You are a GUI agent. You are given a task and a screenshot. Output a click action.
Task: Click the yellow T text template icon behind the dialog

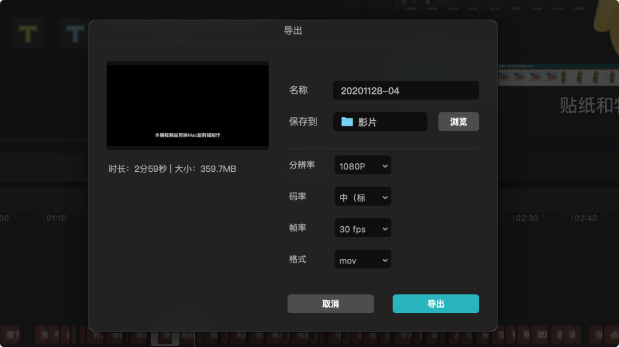tap(28, 34)
